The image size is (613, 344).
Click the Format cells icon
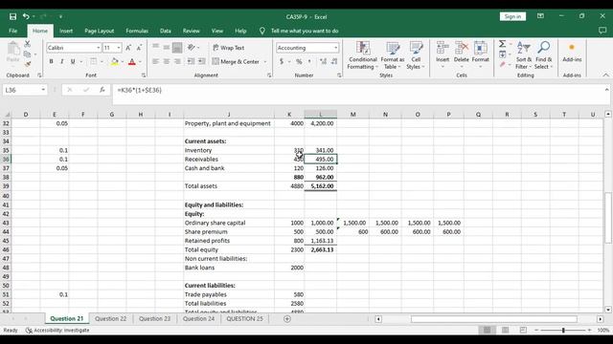[481, 49]
